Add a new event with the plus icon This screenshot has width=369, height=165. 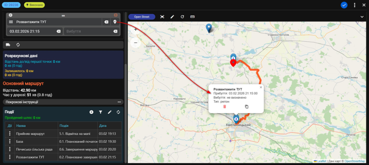(91, 112)
